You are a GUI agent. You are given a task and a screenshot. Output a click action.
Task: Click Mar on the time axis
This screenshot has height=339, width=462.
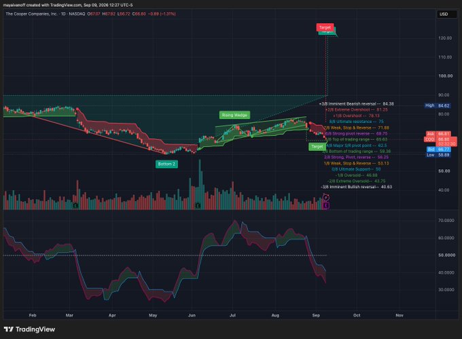tap(69, 315)
